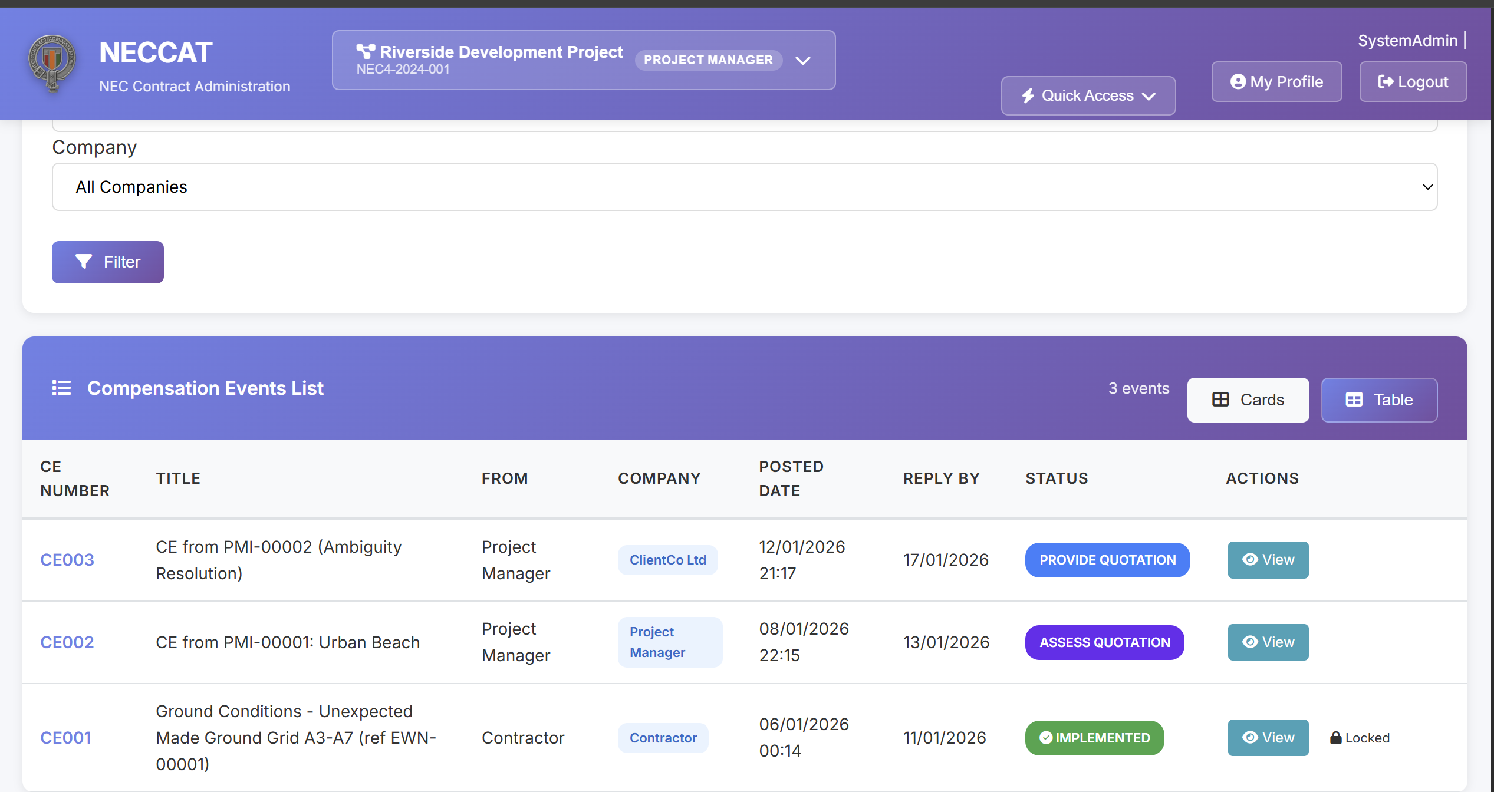Switch to Table view
This screenshot has height=792, width=1494.
coord(1378,400)
